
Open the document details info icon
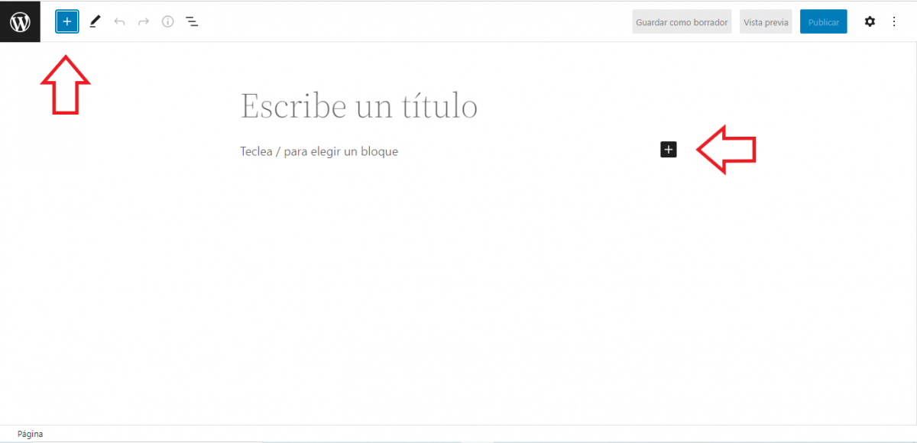[168, 22]
